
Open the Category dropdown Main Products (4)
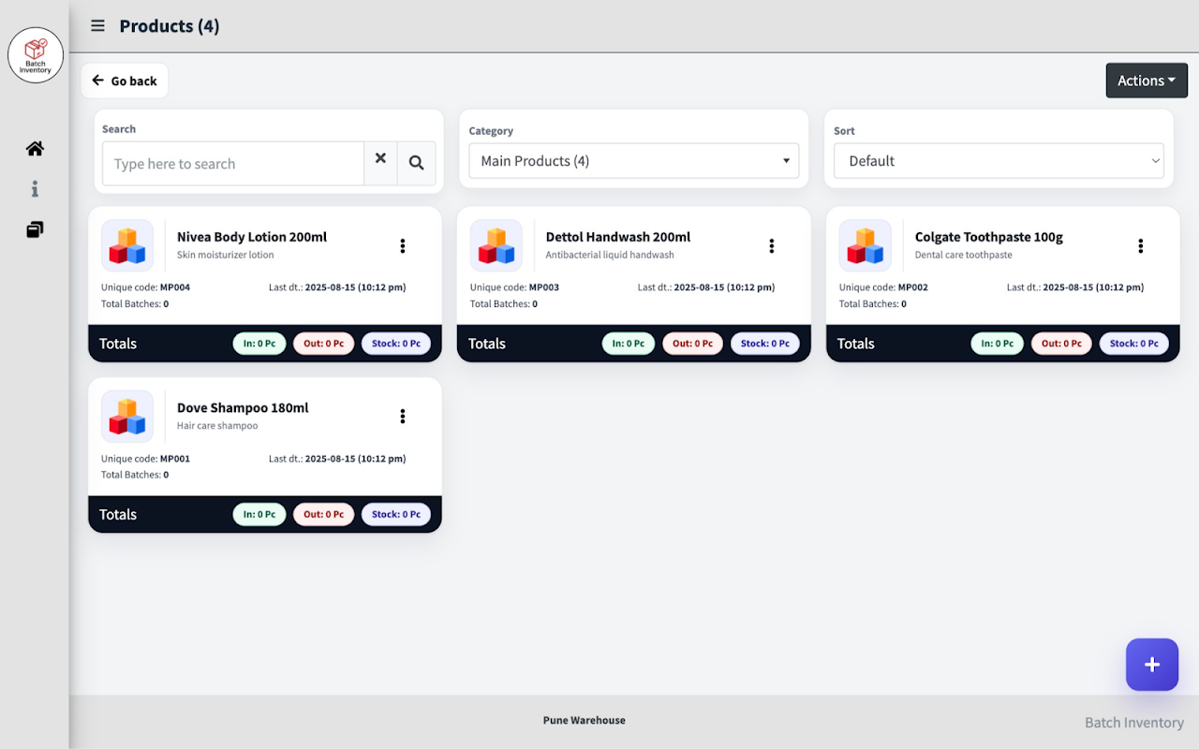click(x=634, y=161)
